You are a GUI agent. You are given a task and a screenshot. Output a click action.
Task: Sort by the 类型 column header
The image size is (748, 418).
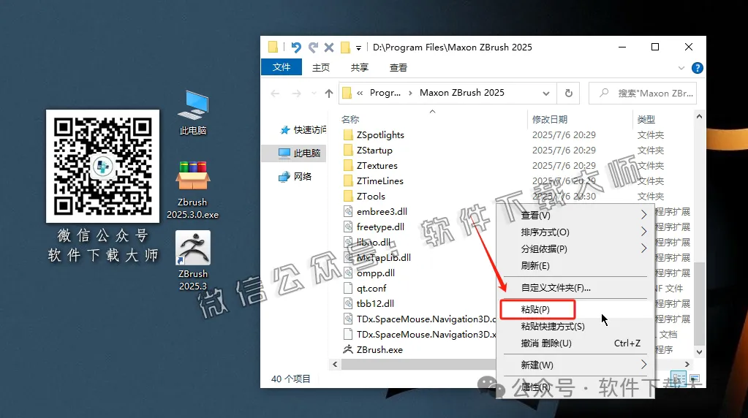(x=646, y=119)
